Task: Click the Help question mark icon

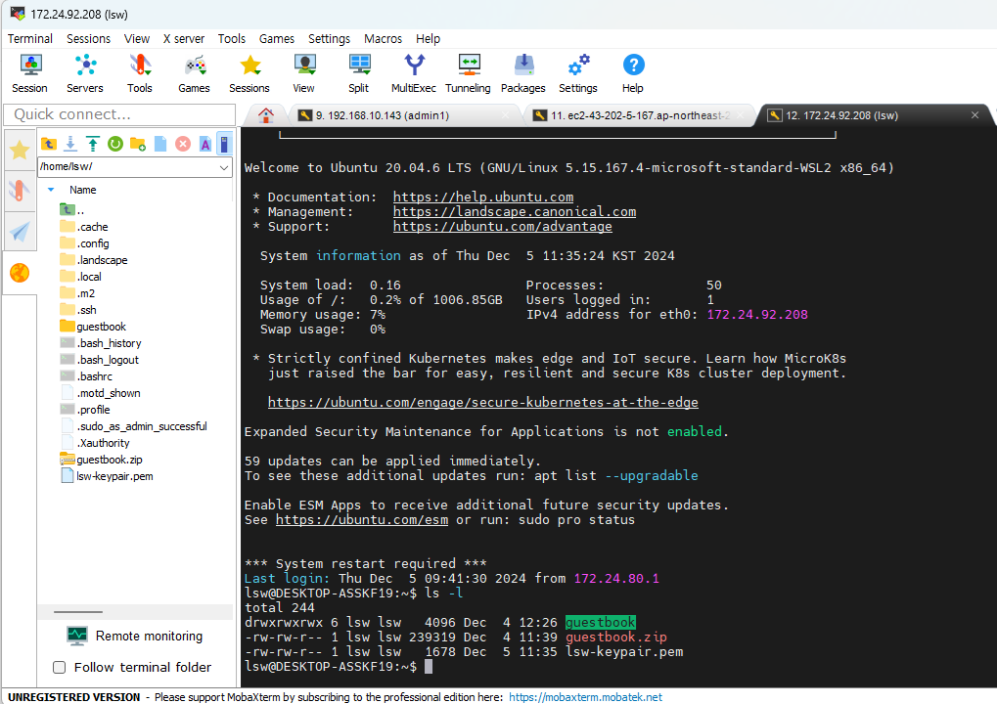Action: coord(633,73)
